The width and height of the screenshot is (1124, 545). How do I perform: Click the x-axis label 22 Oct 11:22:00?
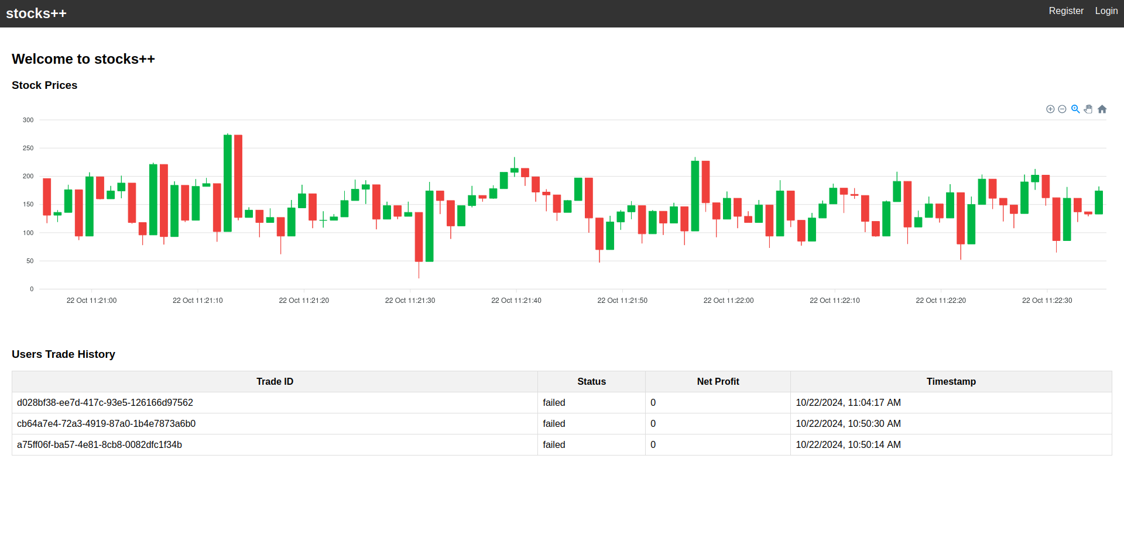coord(728,301)
